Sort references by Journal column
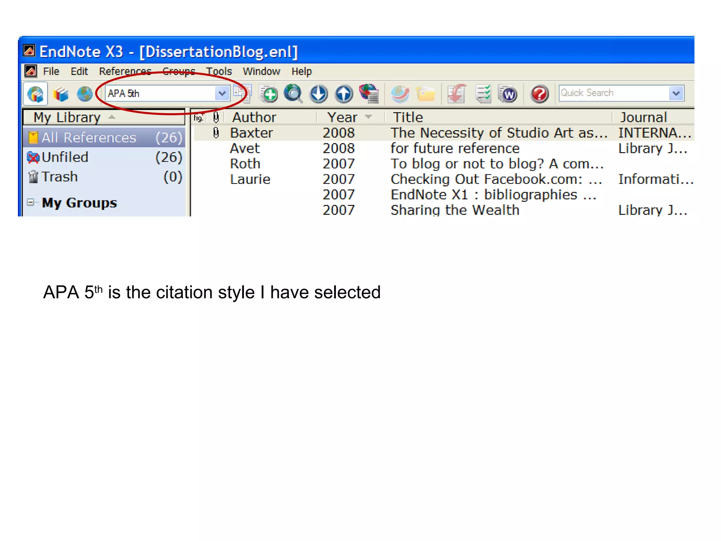721x541 pixels. 654,117
